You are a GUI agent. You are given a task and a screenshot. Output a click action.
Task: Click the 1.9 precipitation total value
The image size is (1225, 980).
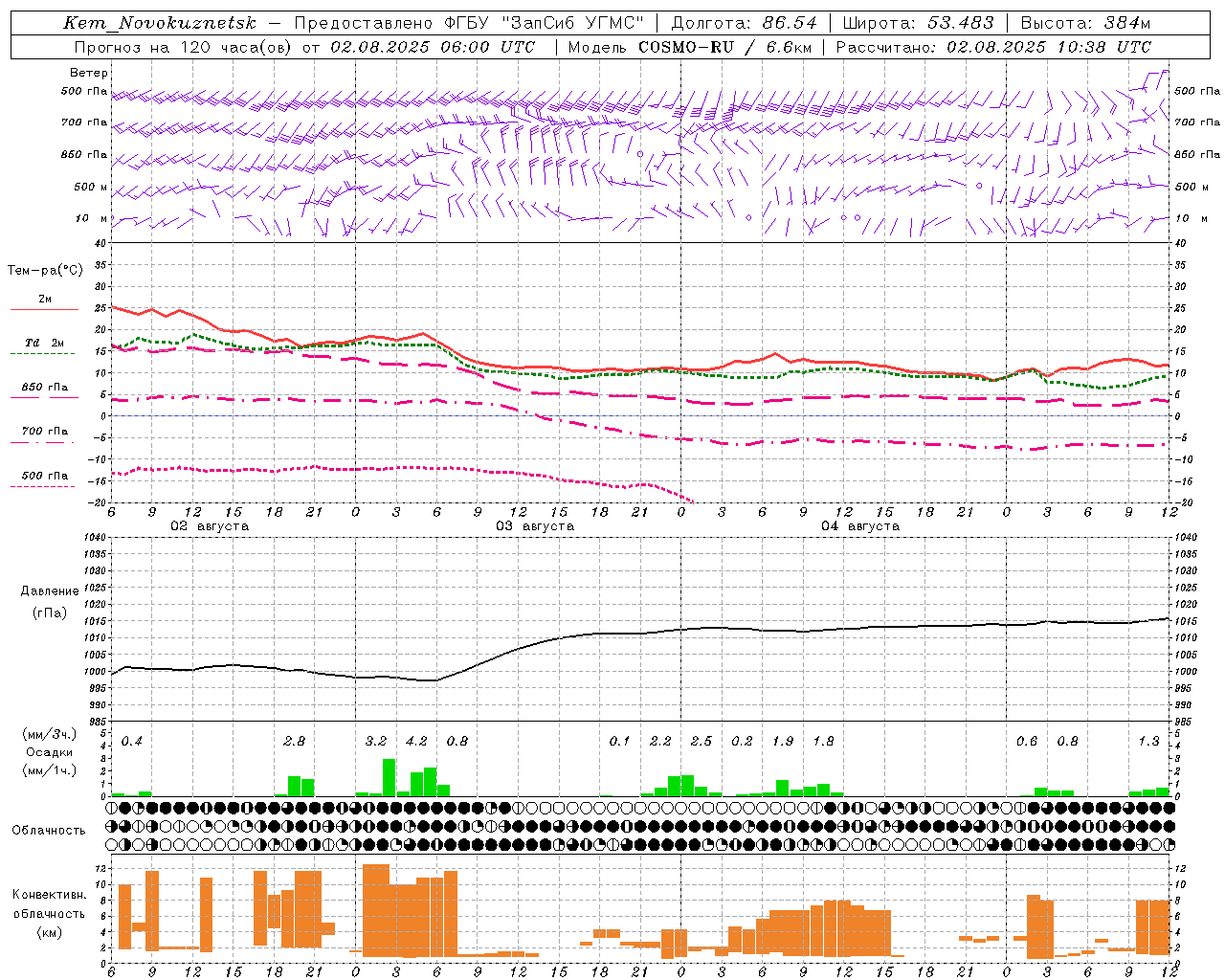click(782, 742)
